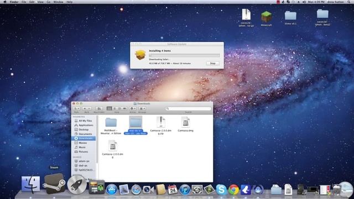Click the user name in menu bar
The height and width of the screenshot is (199, 354).
(336, 2)
